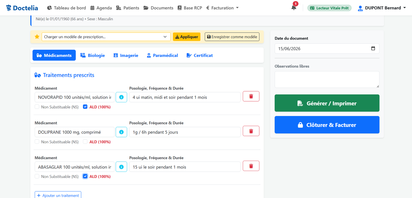Click the Clôturer & Facturer button
412x198 pixels.
(327, 125)
